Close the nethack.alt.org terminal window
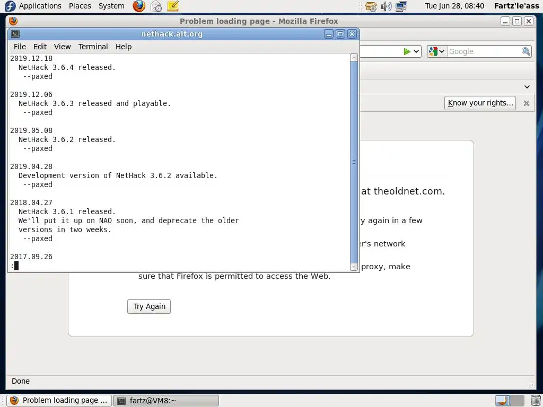This screenshot has width=543, height=407. click(352, 34)
